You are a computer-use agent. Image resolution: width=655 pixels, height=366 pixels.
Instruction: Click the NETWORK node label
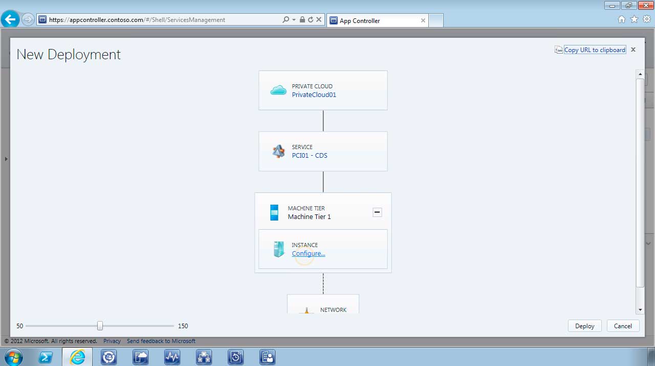333,310
